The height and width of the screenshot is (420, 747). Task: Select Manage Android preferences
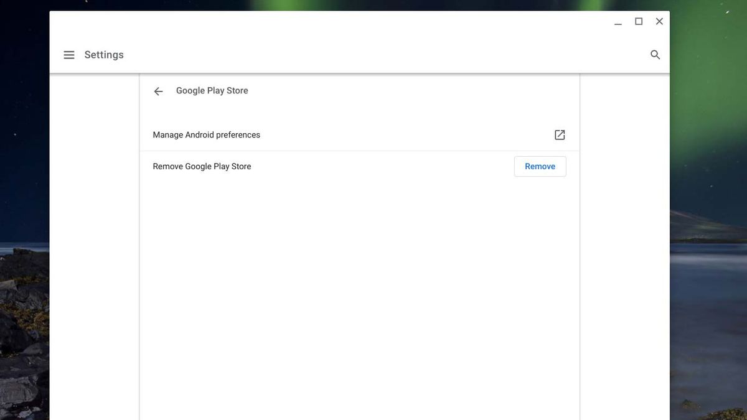(x=206, y=134)
